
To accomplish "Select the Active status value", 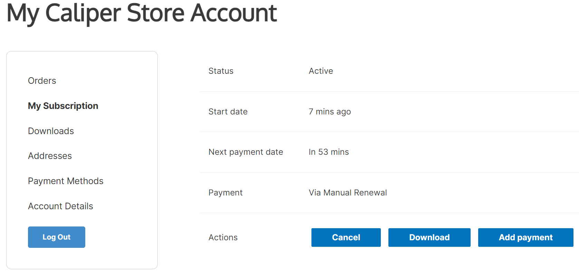I will (x=321, y=71).
